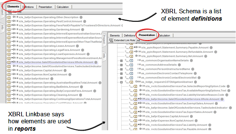This screenshot has height=134, width=236.
Task: Select Expense.Operating.AustralianRoyaltiesTotal.Amount row
Action: [58, 83]
